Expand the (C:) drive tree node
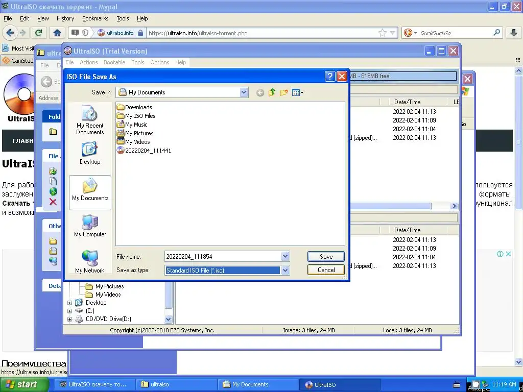 pos(69,311)
